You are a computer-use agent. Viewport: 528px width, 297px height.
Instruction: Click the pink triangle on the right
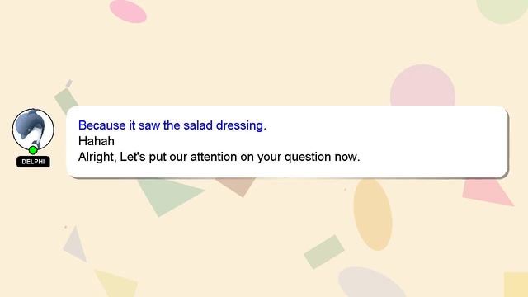488,192
